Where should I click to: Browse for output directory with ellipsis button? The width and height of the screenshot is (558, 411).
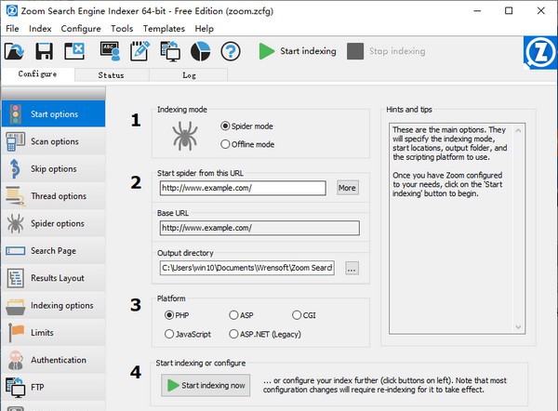coord(351,268)
